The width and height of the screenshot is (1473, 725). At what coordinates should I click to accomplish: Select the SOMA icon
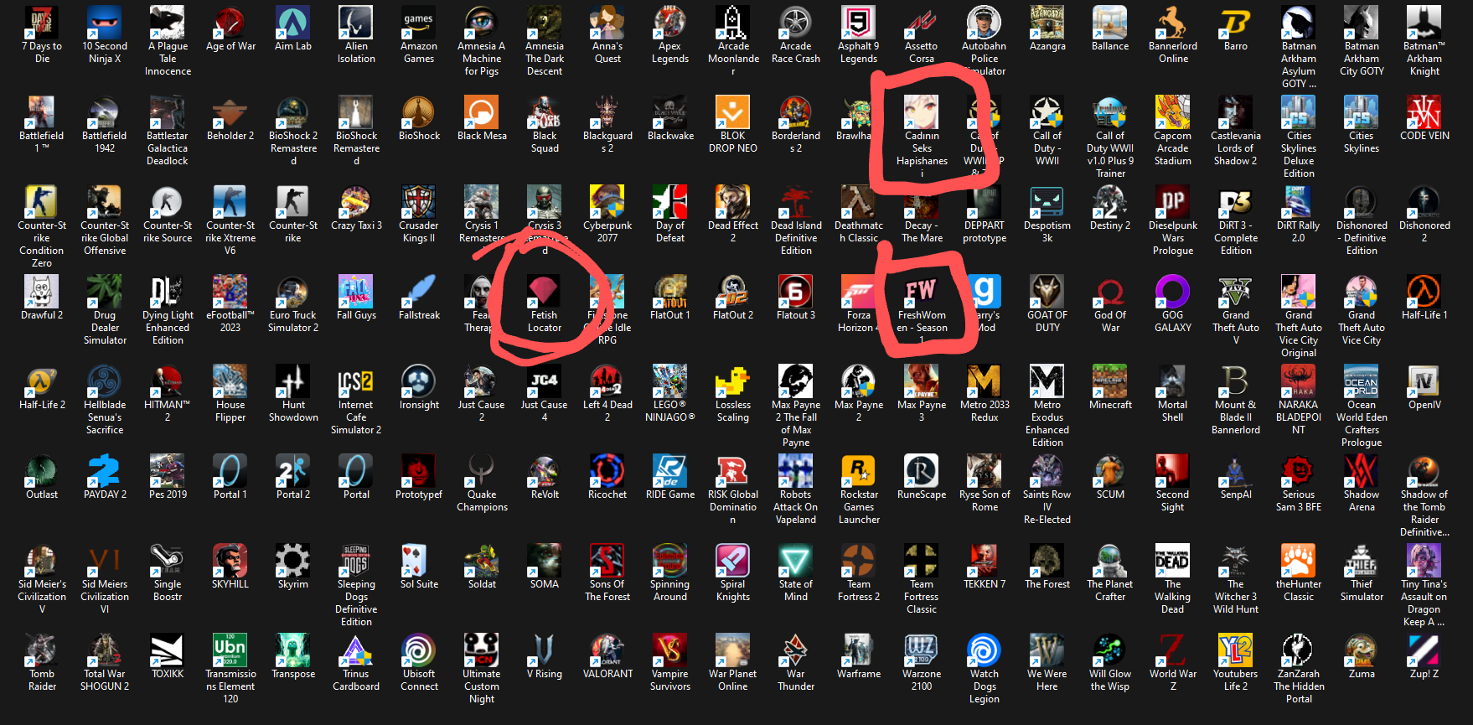[x=545, y=560]
